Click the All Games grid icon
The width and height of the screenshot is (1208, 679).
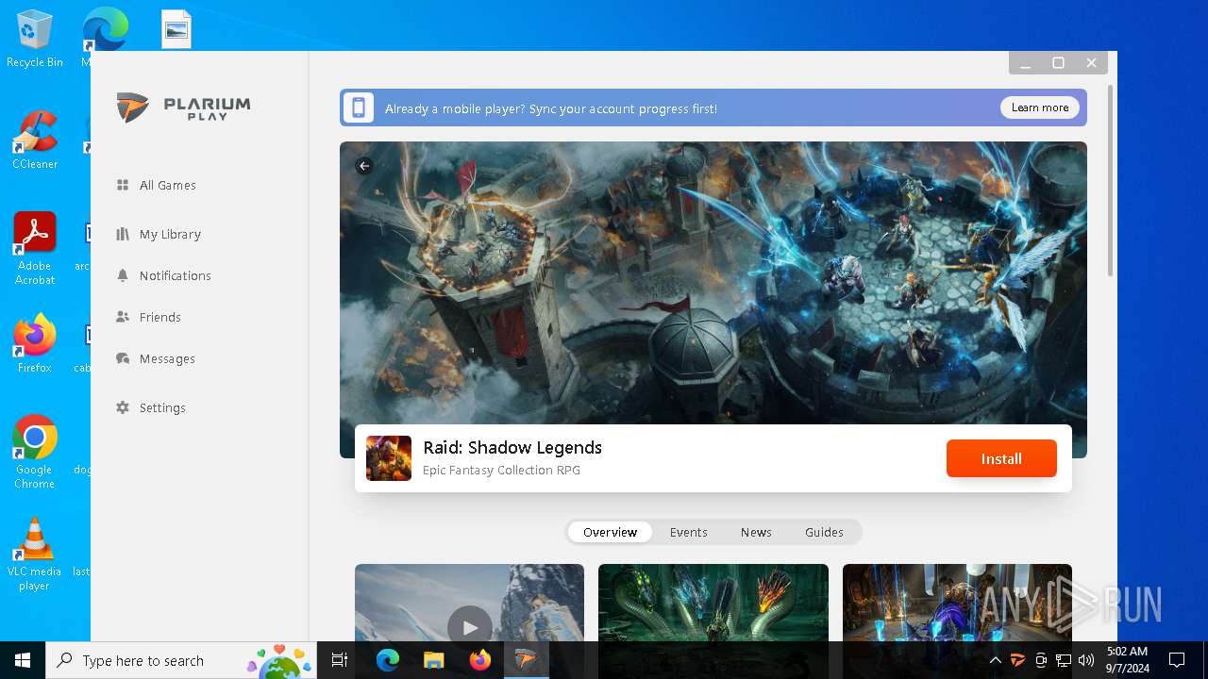[x=123, y=185]
